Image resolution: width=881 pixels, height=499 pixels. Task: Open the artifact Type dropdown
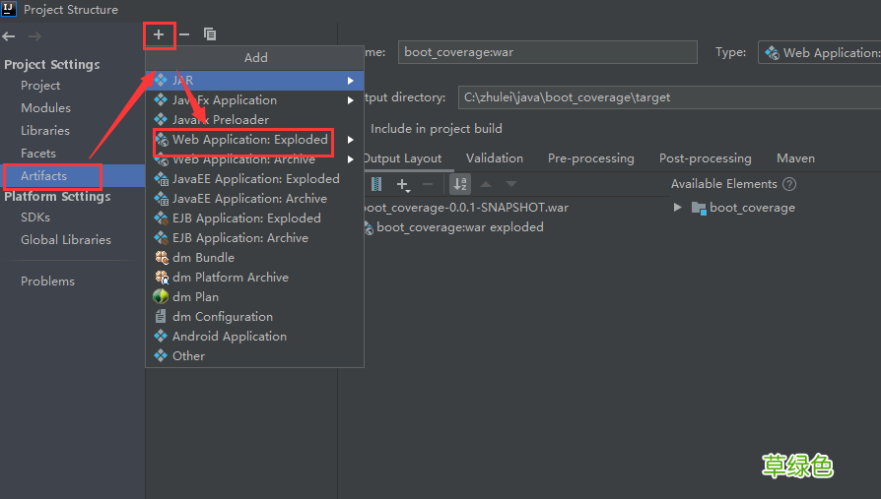click(820, 53)
